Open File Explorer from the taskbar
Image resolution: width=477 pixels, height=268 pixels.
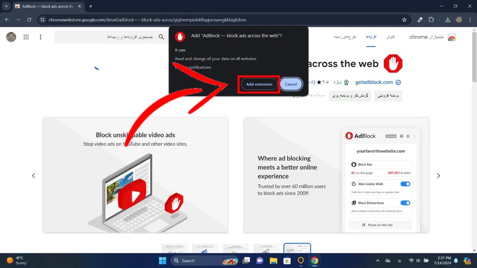pyautogui.click(x=273, y=261)
